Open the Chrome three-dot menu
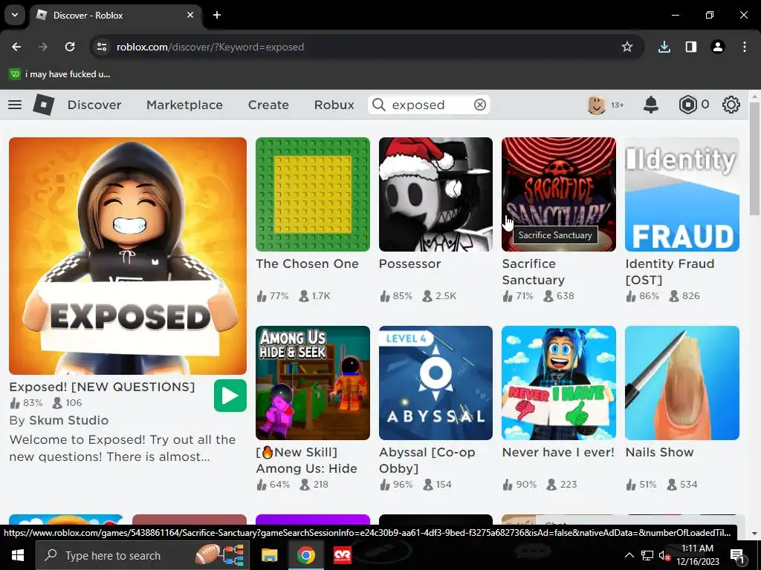The height and width of the screenshot is (570, 761). (x=745, y=47)
